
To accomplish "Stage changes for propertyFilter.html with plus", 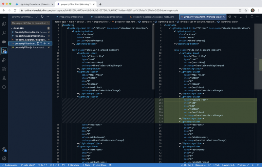I will (45, 44).
